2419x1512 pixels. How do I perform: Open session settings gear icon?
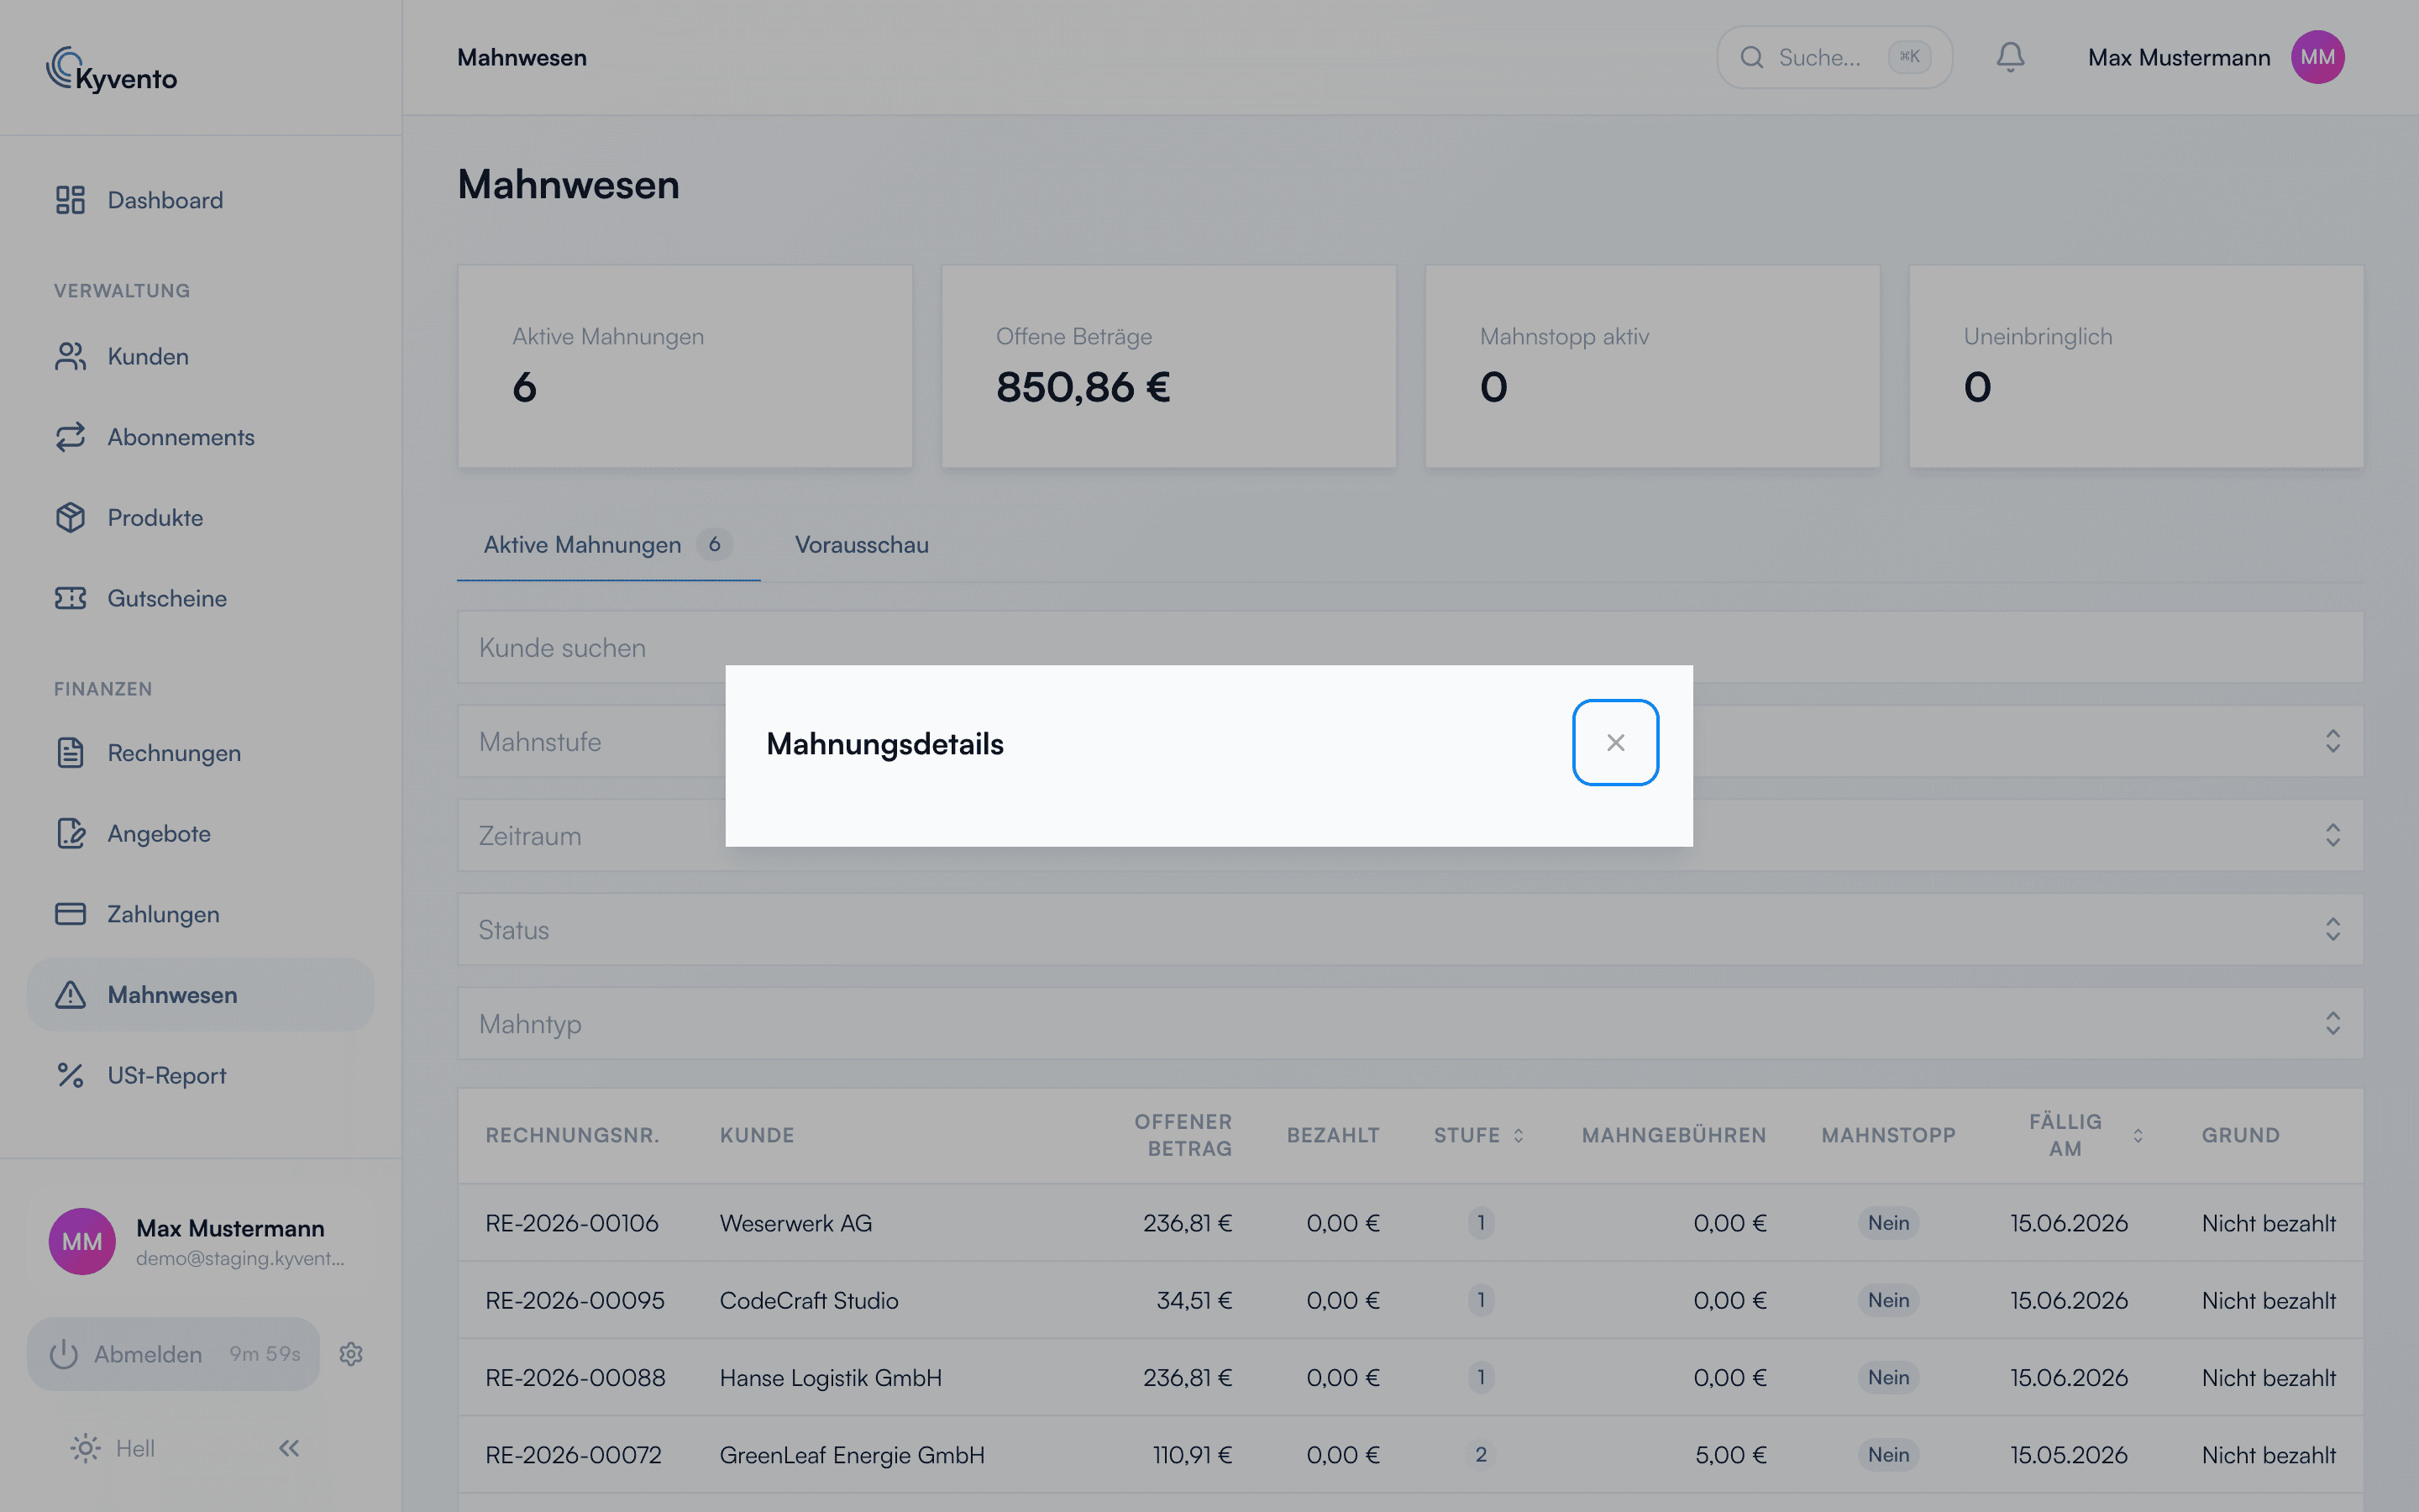click(x=351, y=1354)
